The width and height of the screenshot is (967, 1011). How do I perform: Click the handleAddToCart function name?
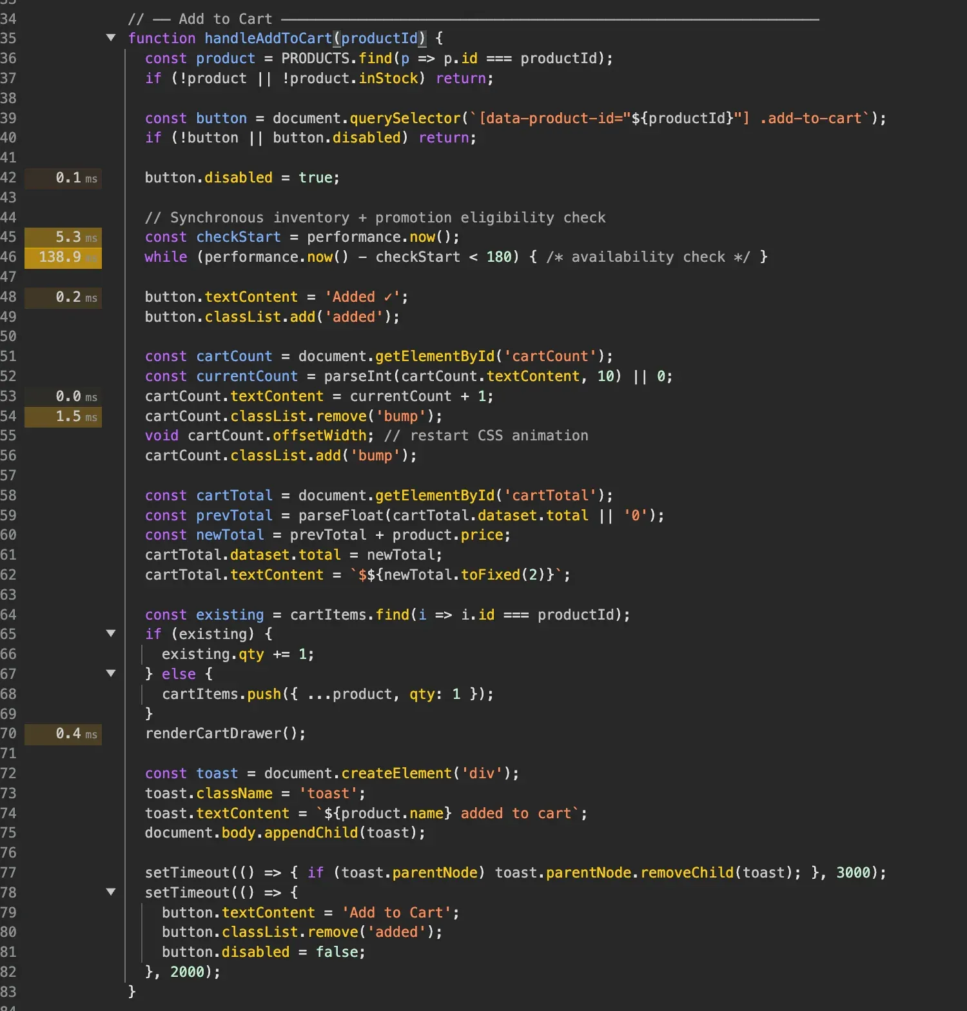268,39
